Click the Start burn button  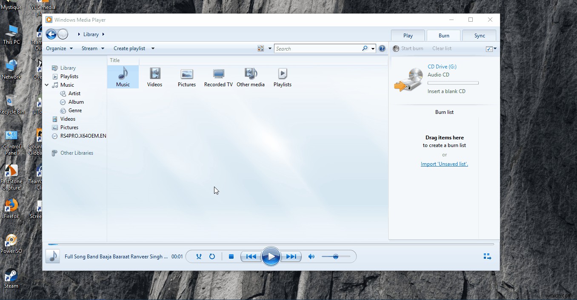[408, 48]
